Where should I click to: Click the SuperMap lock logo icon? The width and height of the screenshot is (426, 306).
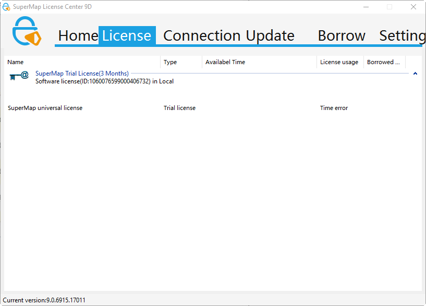(x=27, y=32)
